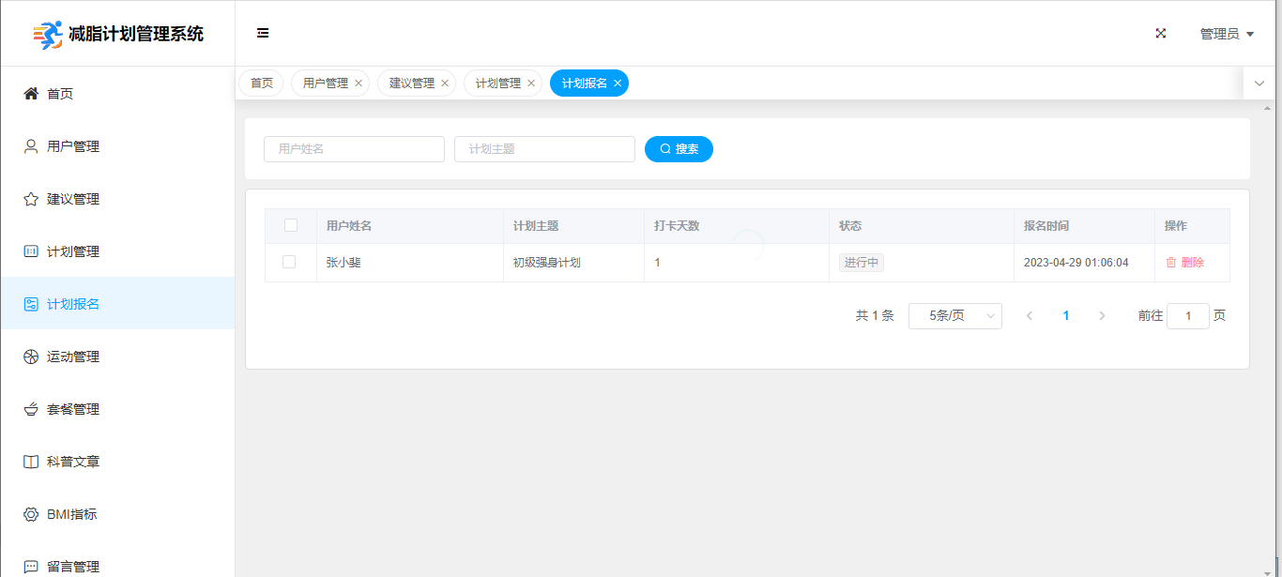Click the fullscreen toggle icon
The width and height of the screenshot is (1282, 577).
pos(1161,33)
